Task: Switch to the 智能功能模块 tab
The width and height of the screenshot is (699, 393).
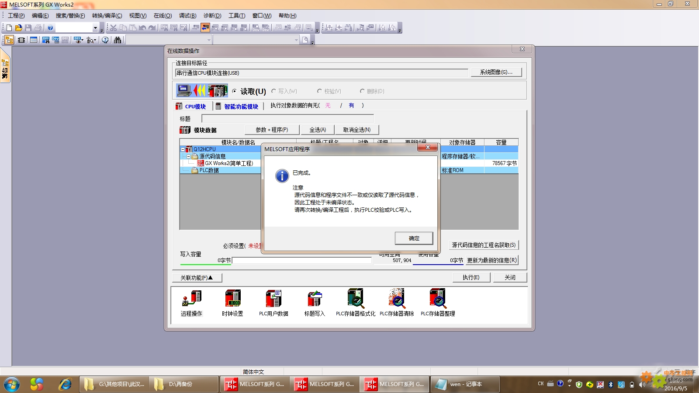Action: click(237, 106)
